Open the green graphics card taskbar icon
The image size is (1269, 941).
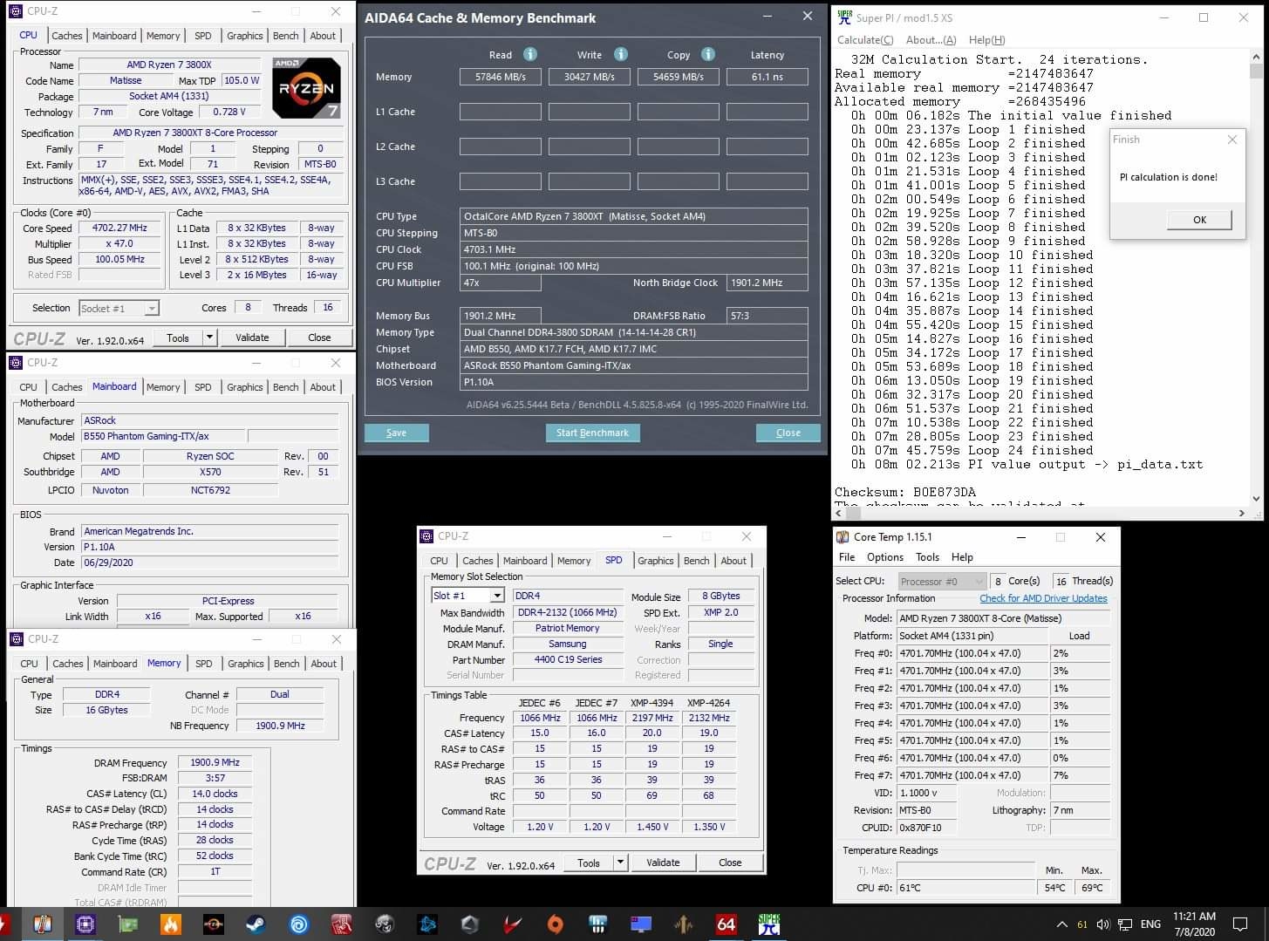point(128,924)
